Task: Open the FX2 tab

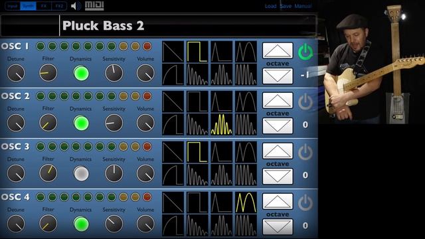Action: pos(59,6)
